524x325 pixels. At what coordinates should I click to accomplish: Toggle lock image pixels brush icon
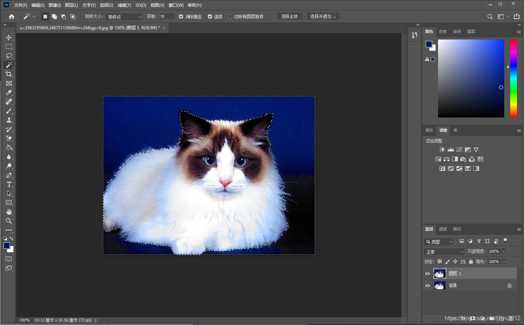[x=447, y=261]
